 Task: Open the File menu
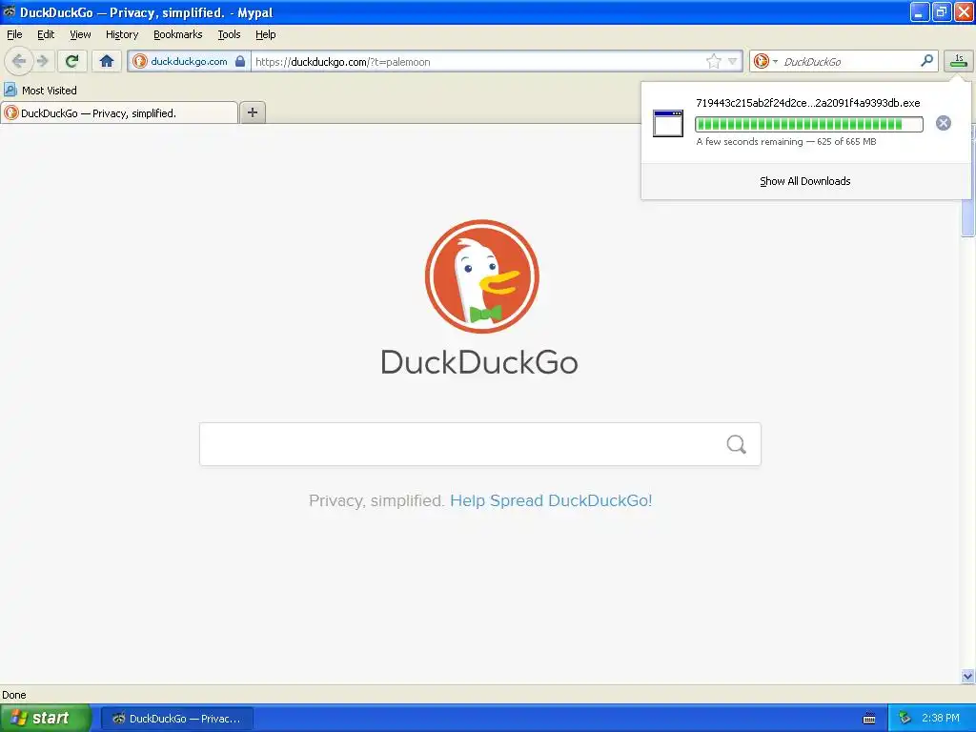[14, 34]
